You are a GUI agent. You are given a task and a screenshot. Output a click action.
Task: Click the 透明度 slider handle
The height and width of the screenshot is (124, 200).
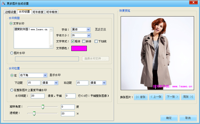(x=34, y=113)
